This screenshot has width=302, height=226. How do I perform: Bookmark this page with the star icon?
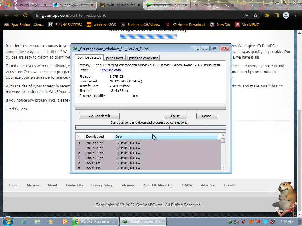pyautogui.click(x=255, y=15)
